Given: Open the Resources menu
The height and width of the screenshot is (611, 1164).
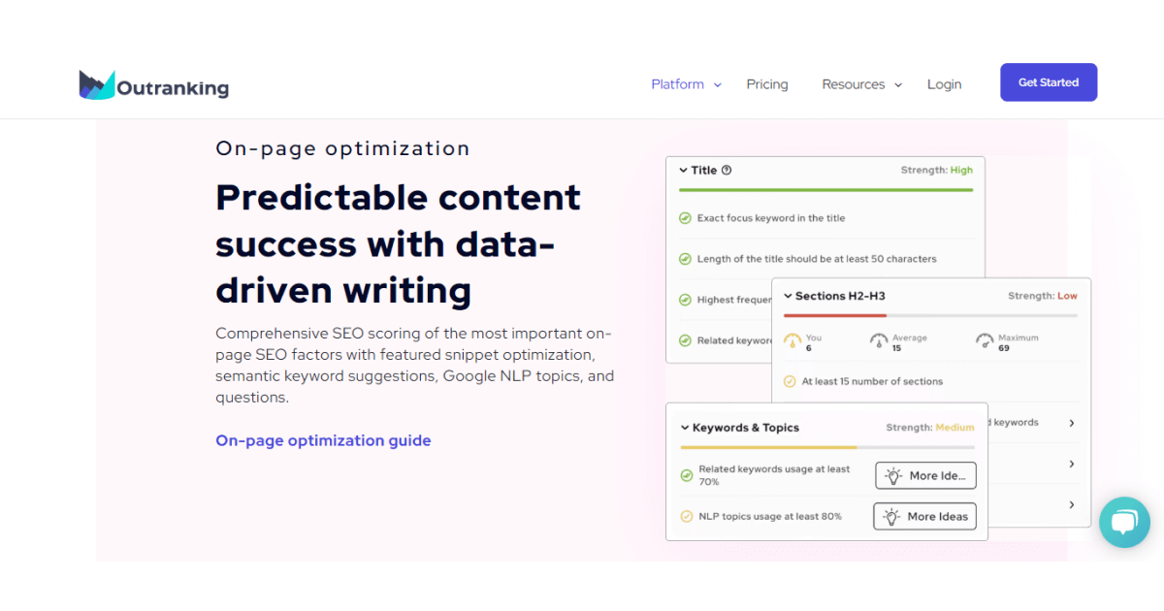Looking at the screenshot, I should pos(861,84).
